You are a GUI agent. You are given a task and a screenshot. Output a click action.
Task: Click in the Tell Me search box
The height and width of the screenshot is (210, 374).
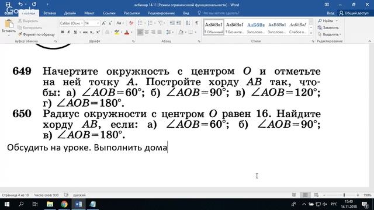click(x=218, y=13)
